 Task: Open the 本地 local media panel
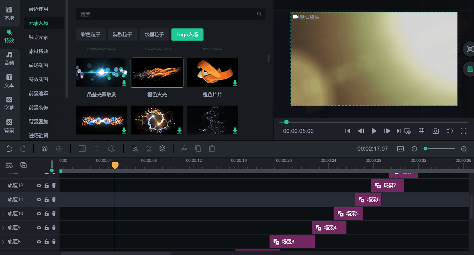9,14
